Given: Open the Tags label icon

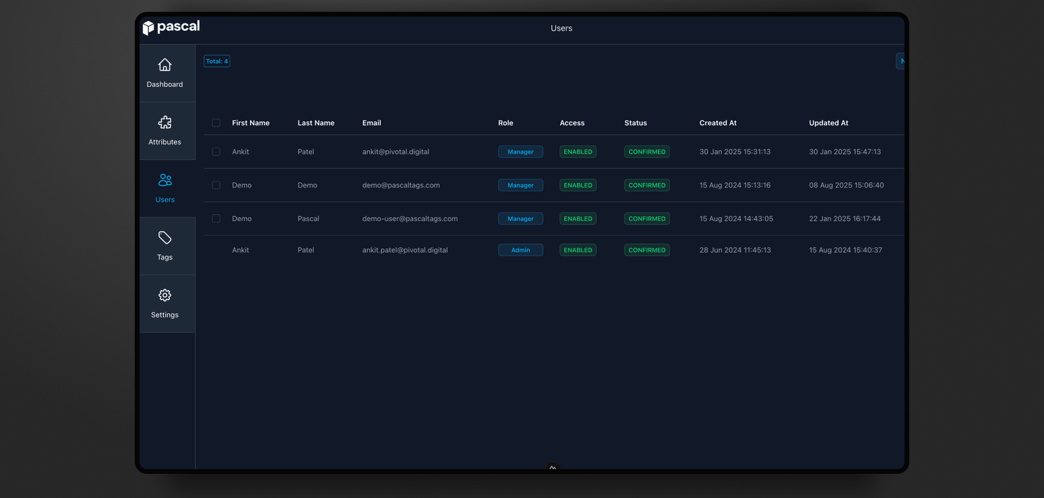Looking at the screenshot, I should point(164,238).
